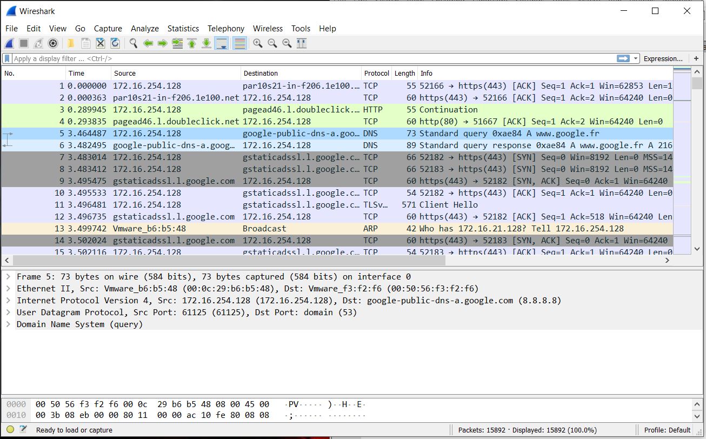706x439 pixels.
Task: Toggle auto-scroll during live capture
Action: coord(221,43)
